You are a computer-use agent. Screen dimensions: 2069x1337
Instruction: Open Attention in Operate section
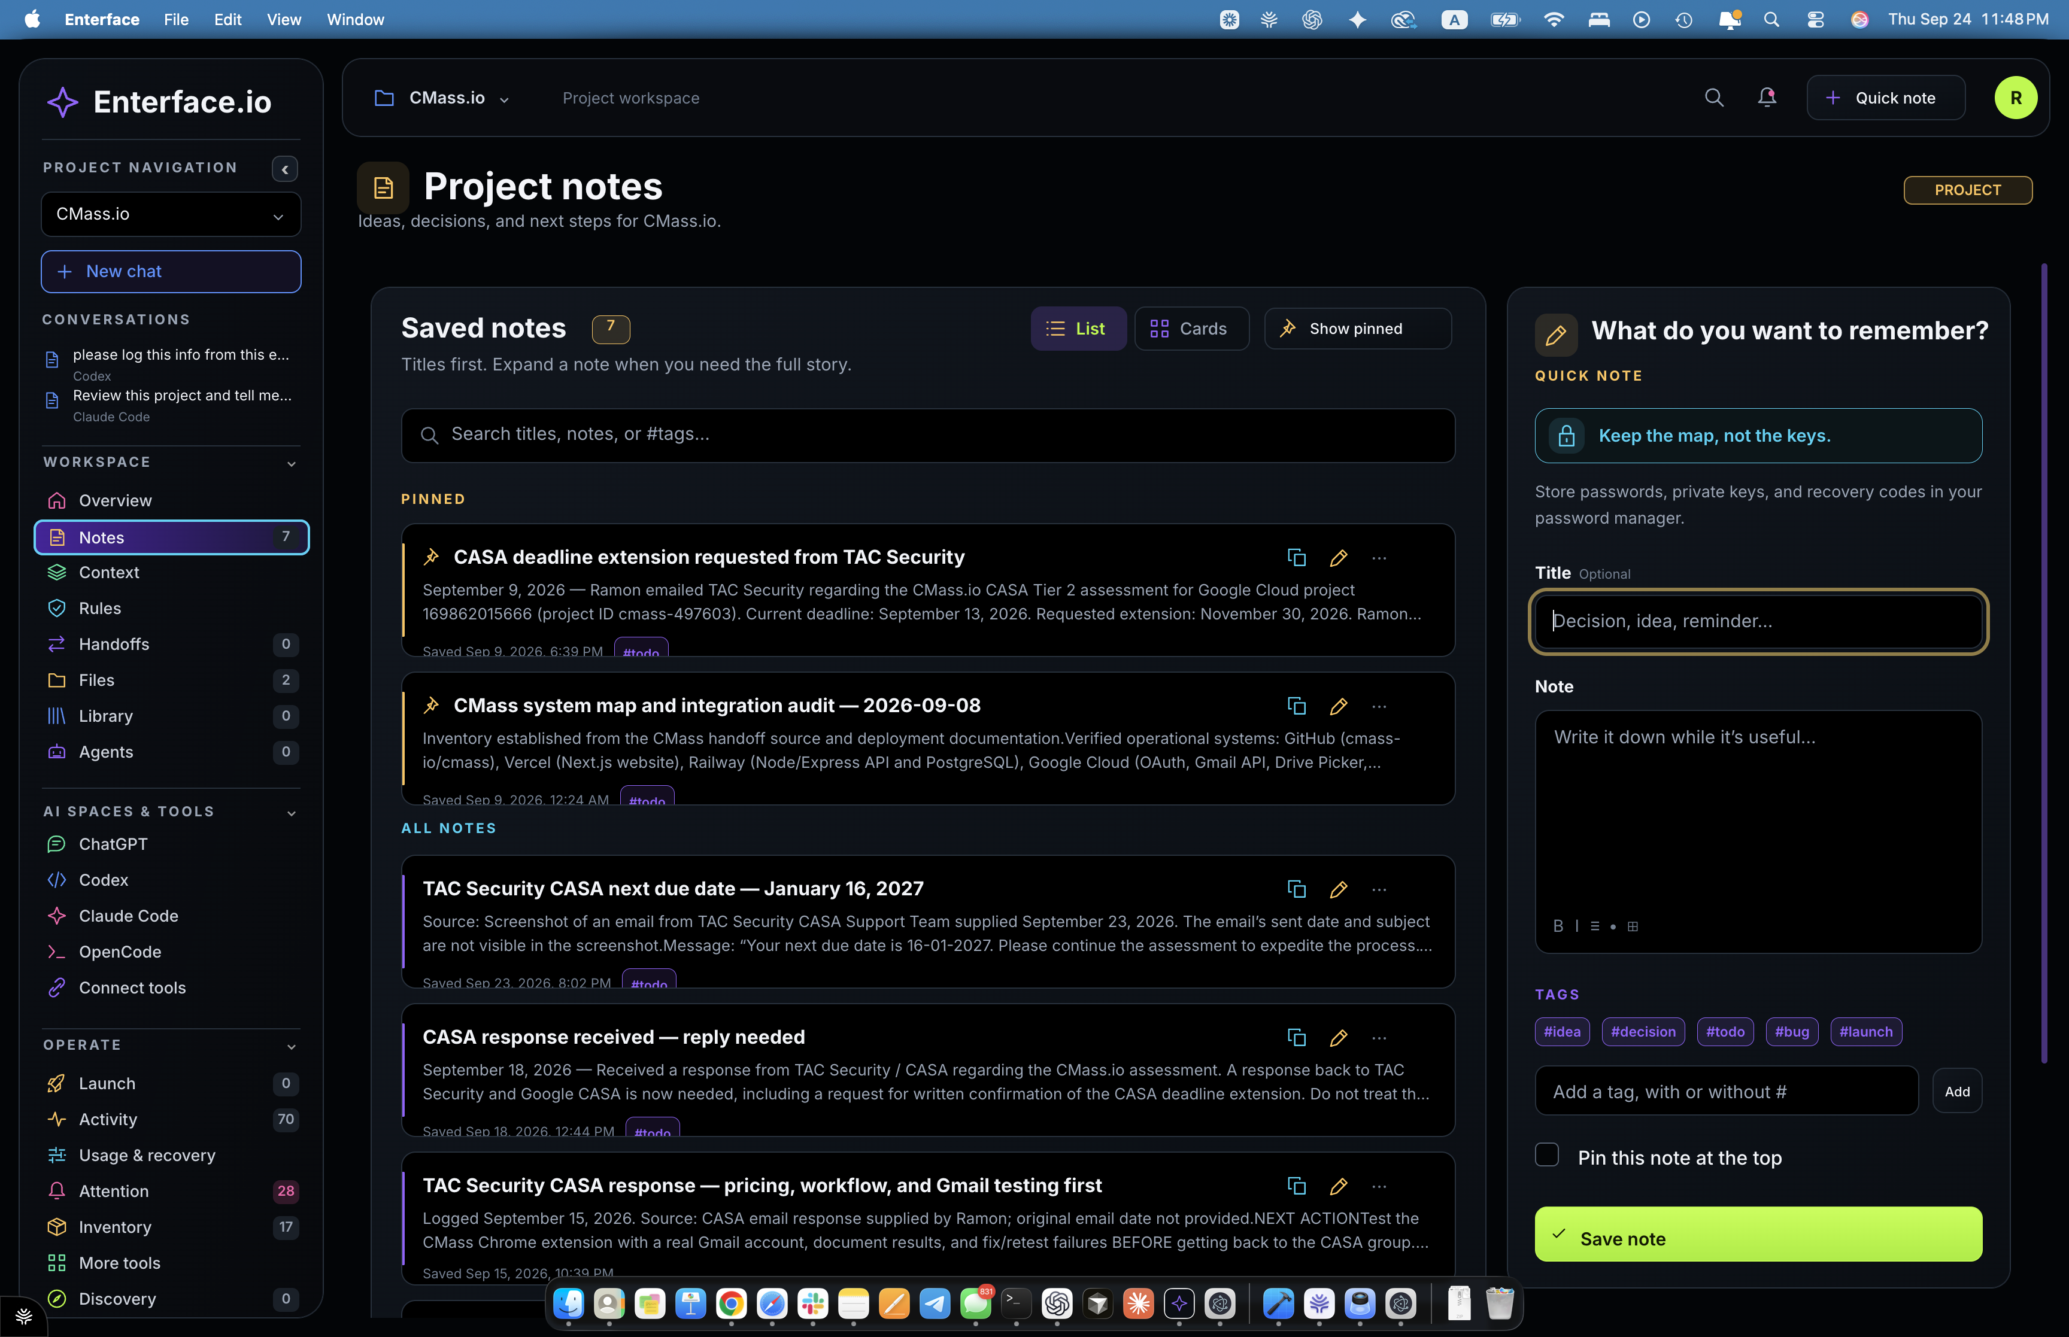[171, 1191]
